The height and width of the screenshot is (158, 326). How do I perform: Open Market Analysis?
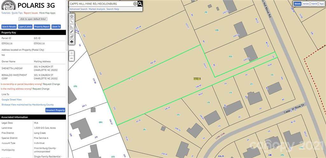pos(97,9)
